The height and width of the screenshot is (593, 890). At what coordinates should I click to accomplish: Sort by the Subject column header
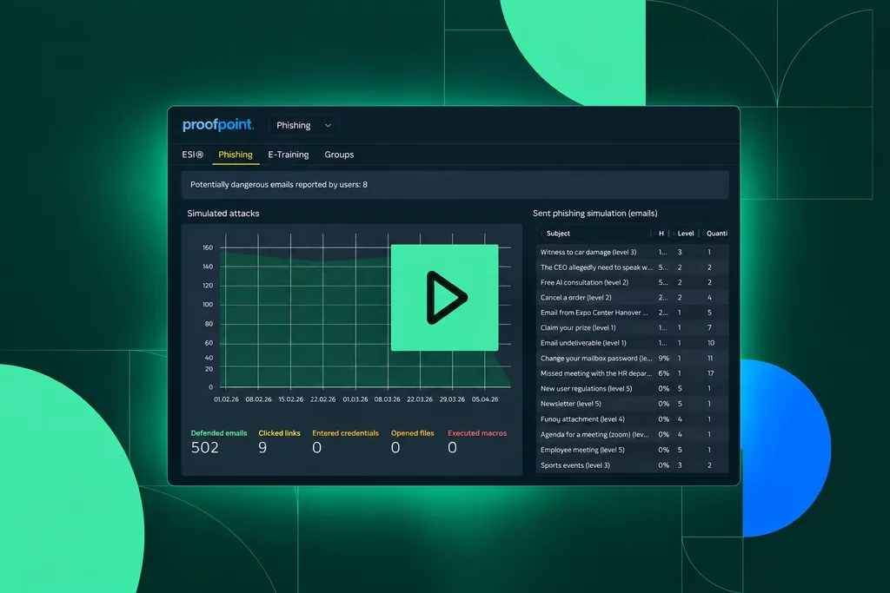click(x=558, y=234)
